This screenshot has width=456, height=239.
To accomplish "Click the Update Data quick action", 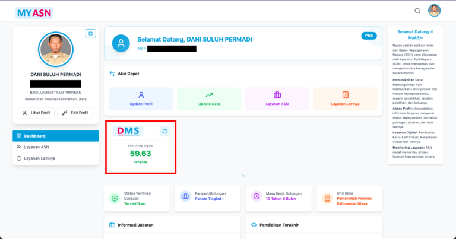I will (209, 98).
